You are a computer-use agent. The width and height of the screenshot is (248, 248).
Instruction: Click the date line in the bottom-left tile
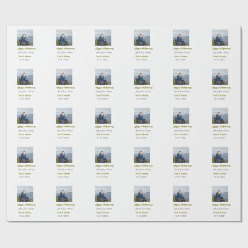(24, 216)
